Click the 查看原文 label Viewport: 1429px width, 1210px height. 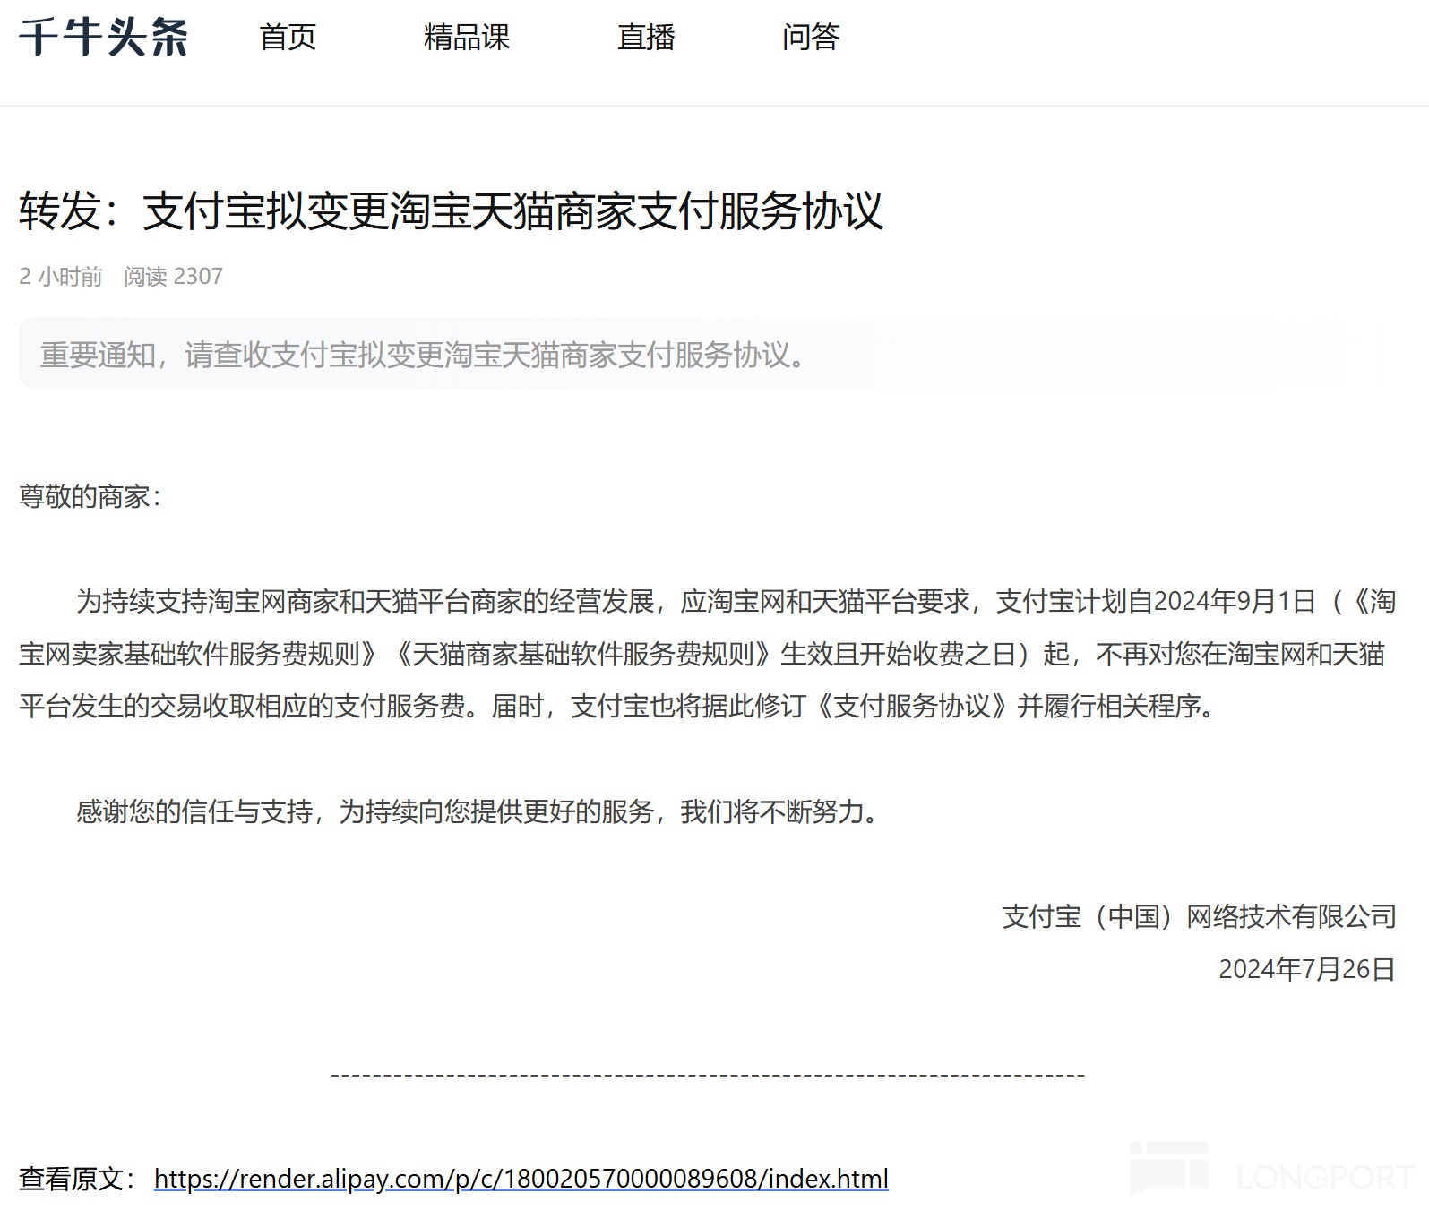coord(77,1179)
